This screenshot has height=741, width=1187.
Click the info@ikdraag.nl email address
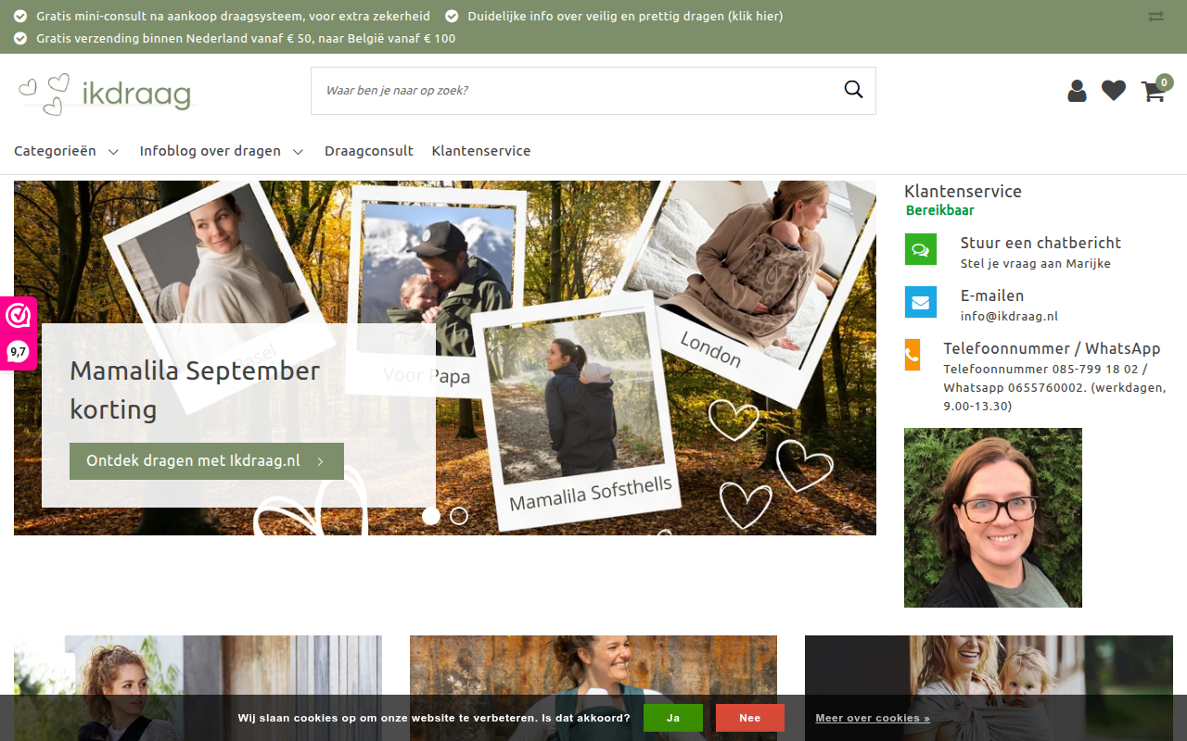coord(1009,316)
